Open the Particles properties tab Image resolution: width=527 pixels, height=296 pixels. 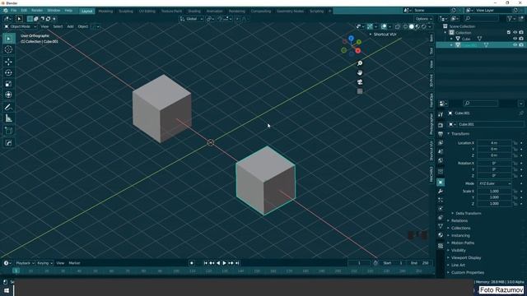click(441, 200)
